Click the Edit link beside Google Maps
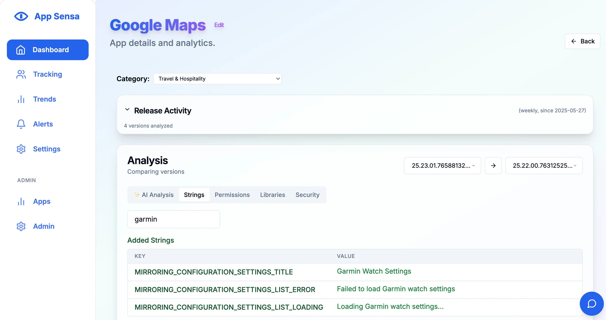Screen dimensions: 606x320 [219, 25]
